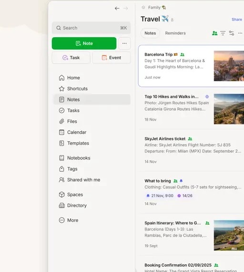Open Templates in sidebar

[x=92, y=143]
